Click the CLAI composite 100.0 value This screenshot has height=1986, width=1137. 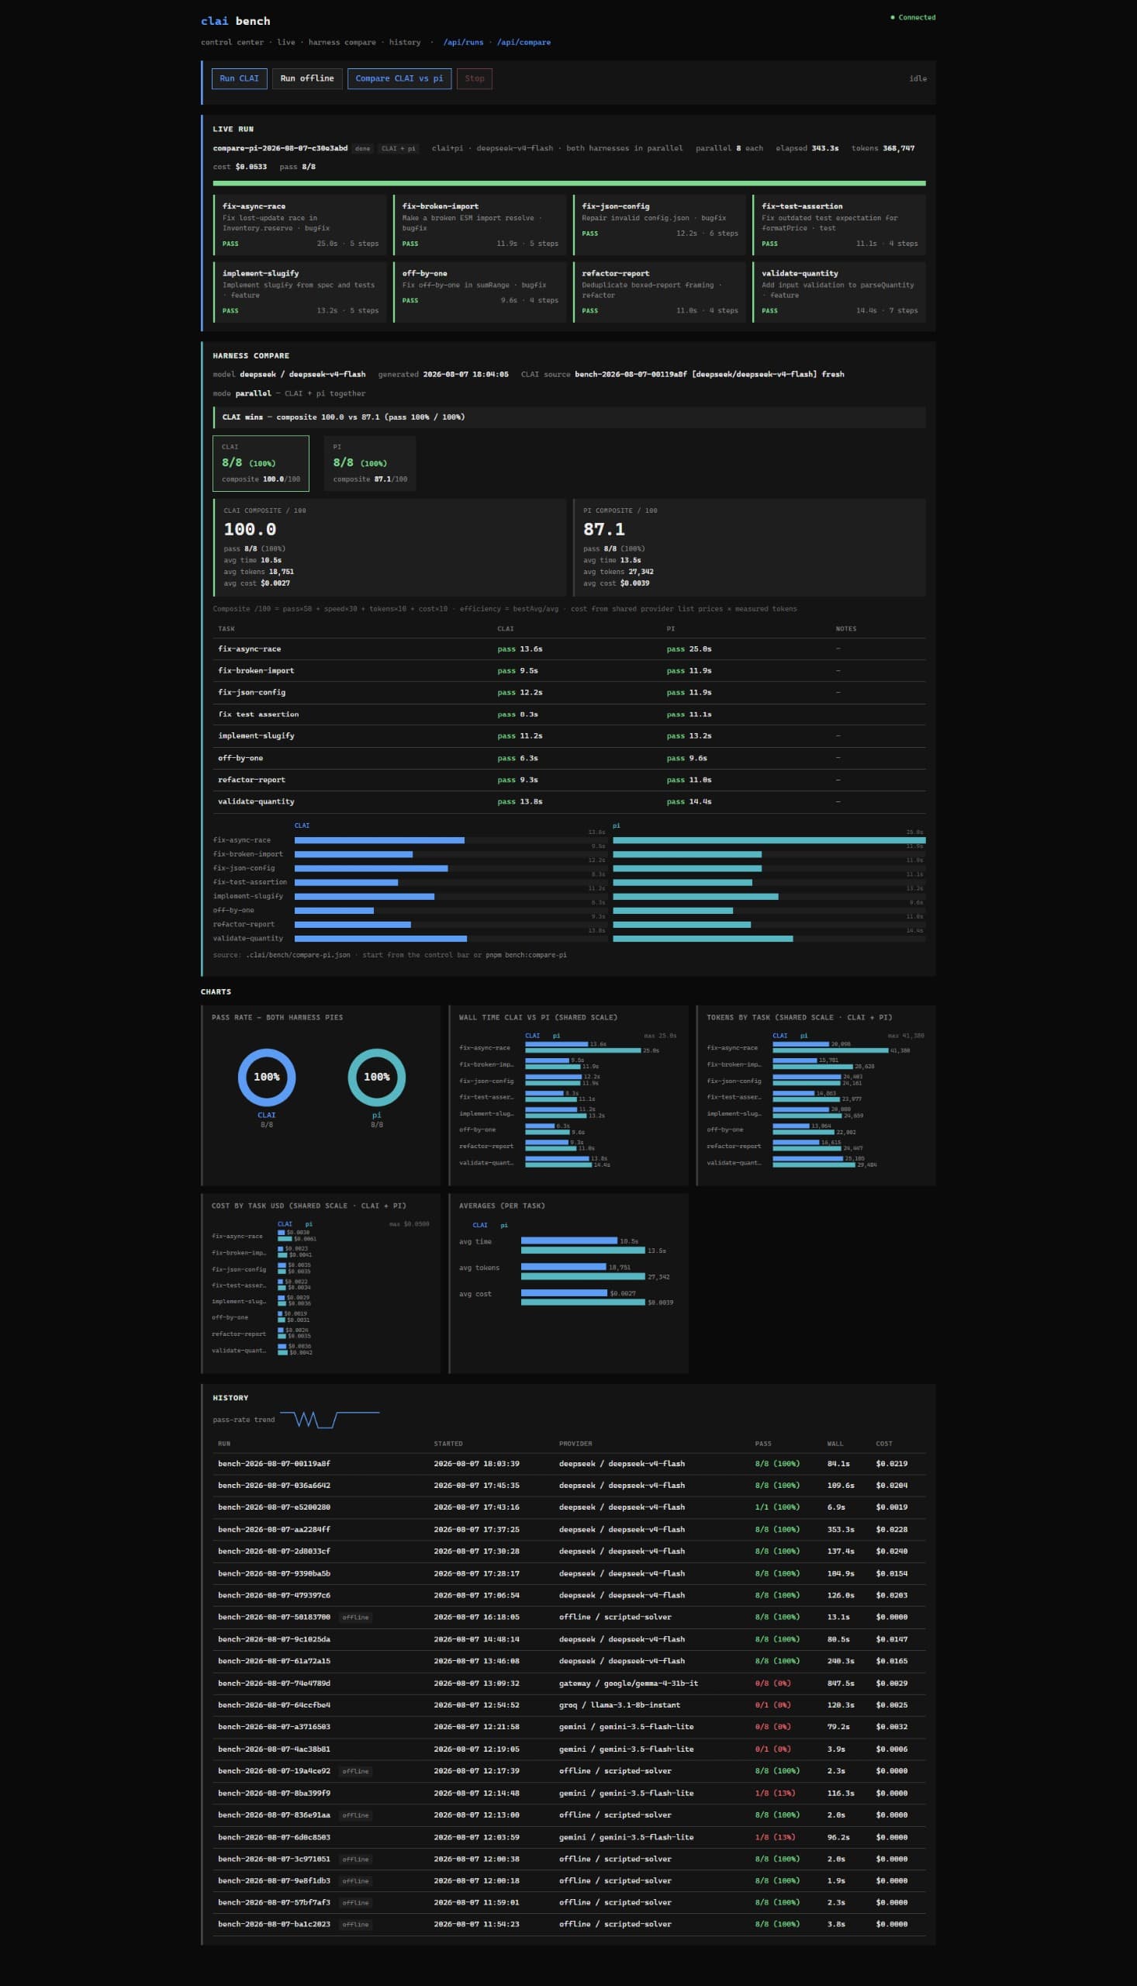click(x=250, y=530)
